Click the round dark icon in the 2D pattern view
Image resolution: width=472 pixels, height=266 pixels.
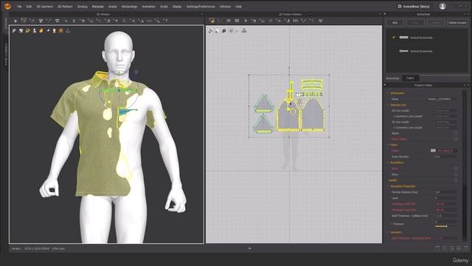[x=224, y=31]
